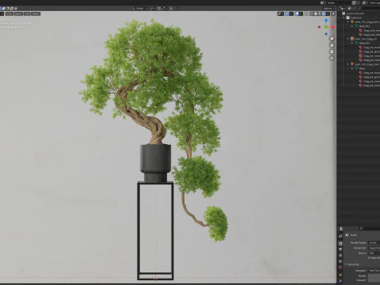This screenshot has height=285, width=380.
Task: Open the Add menu in the viewport header
Action: (27, 13)
